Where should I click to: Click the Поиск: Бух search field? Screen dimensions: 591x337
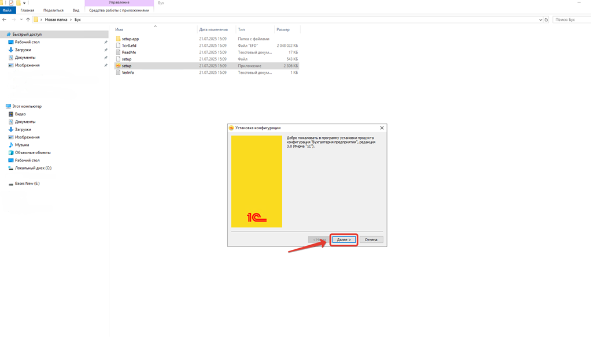click(x=571, y=20)
